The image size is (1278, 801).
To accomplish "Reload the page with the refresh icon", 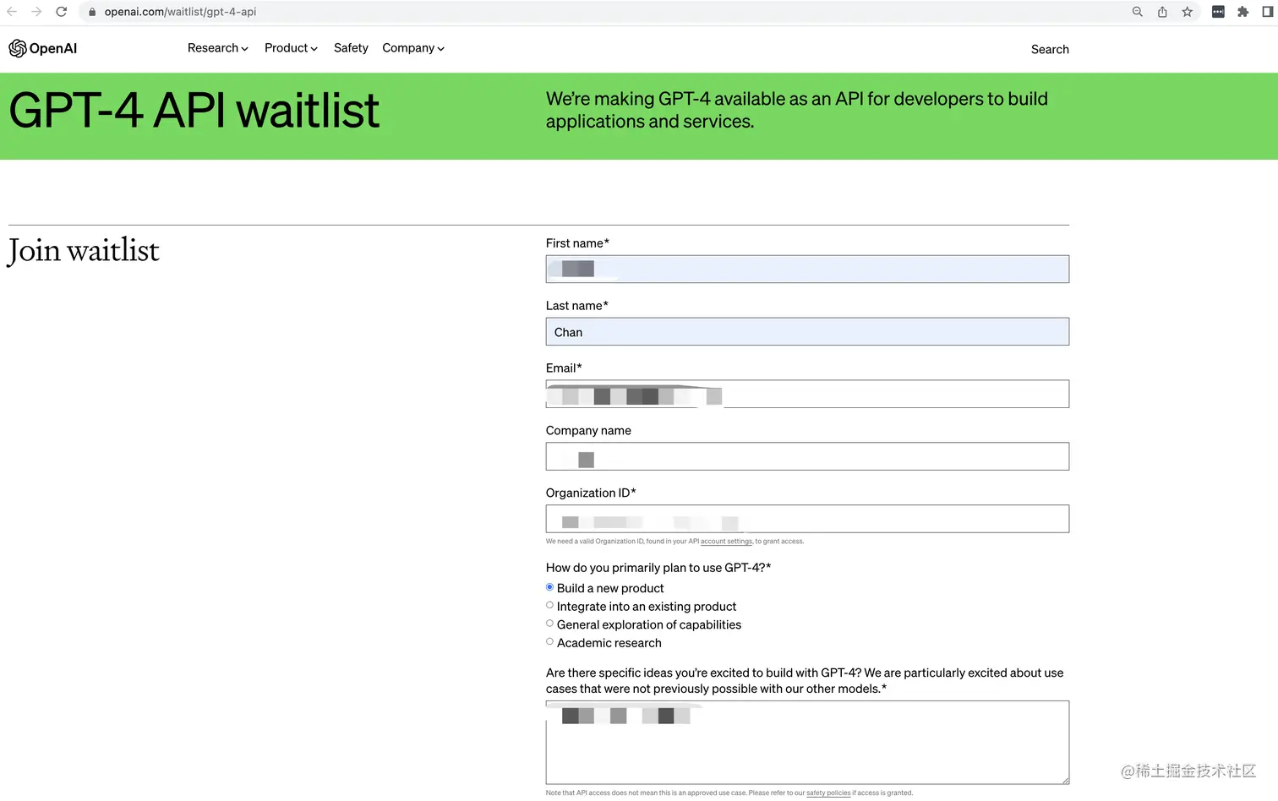I will [62, 12].
